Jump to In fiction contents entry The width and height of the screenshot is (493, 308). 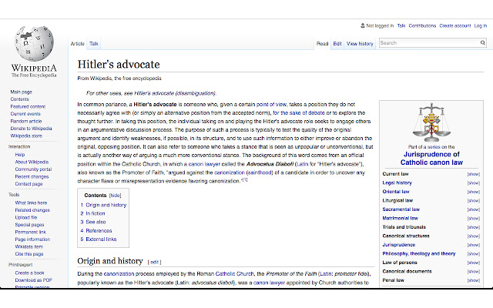click(96, 213)
